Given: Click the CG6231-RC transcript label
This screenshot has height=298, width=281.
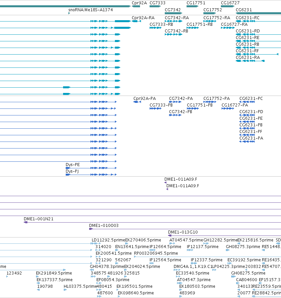Looking at the screenshot, I should 247,18.
